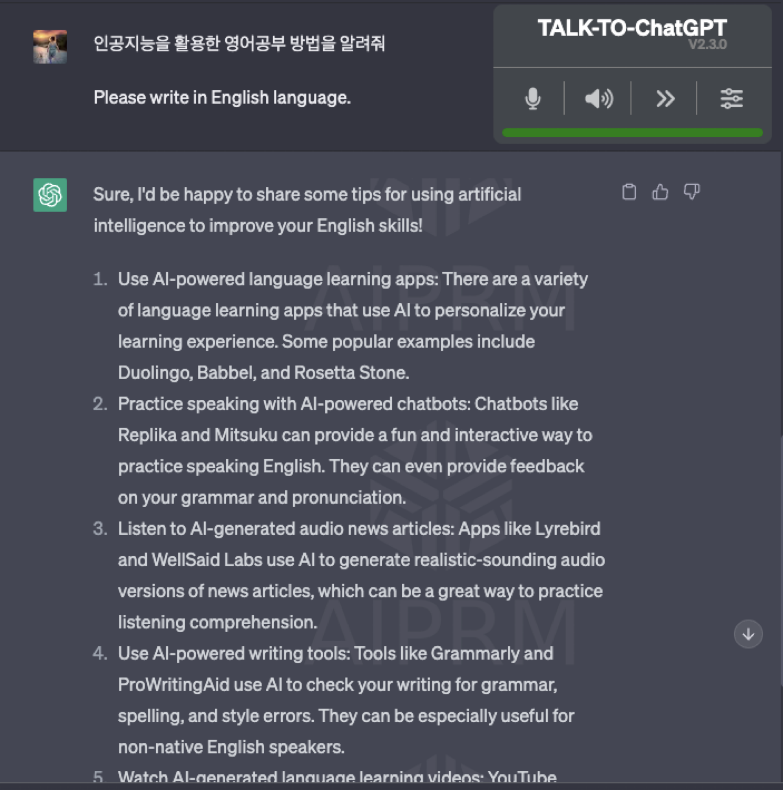Click the page scrollbar on right edge

pyautogui.click(x=781, y=560)
